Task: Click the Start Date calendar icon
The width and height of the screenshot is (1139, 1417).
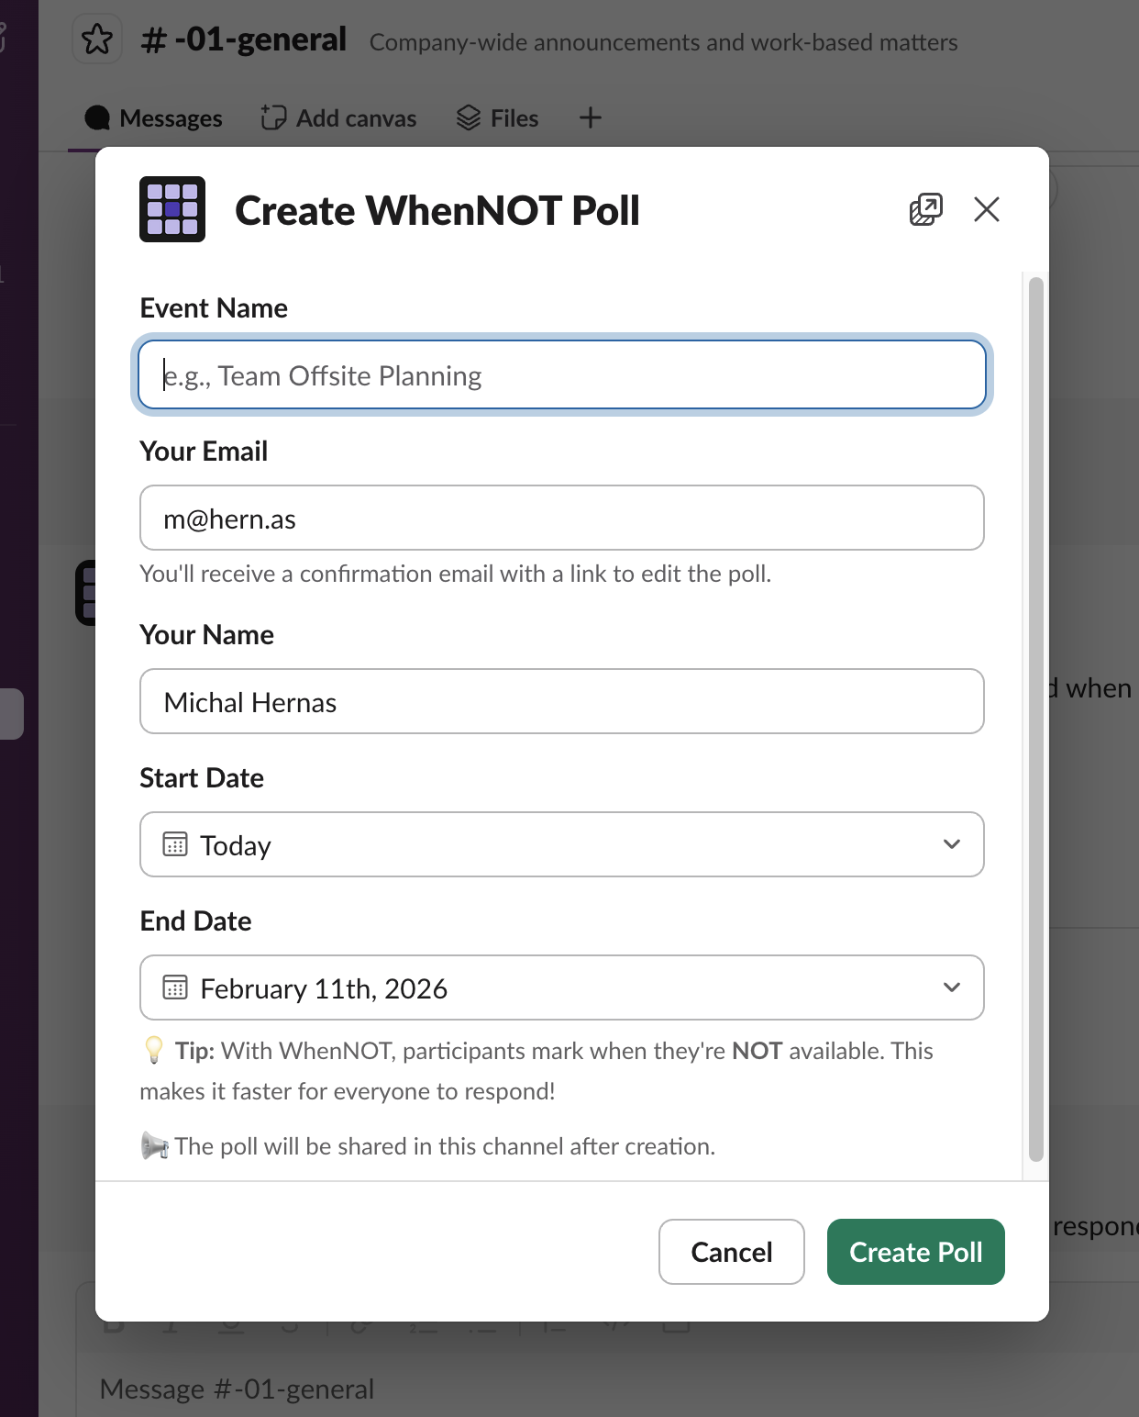Action: click(x=175, y=844)
